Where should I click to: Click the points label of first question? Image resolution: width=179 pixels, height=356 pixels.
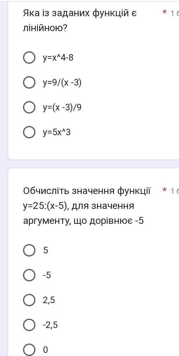coord(175,14)
